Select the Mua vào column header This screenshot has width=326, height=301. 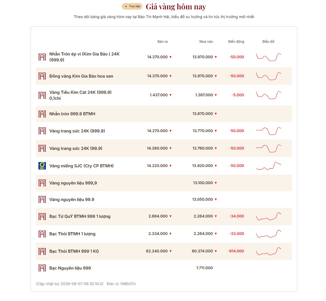(x=206, y=41)
